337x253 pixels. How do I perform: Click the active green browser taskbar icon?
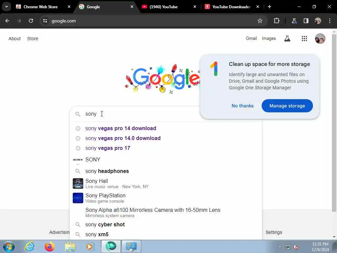[111, 246]
